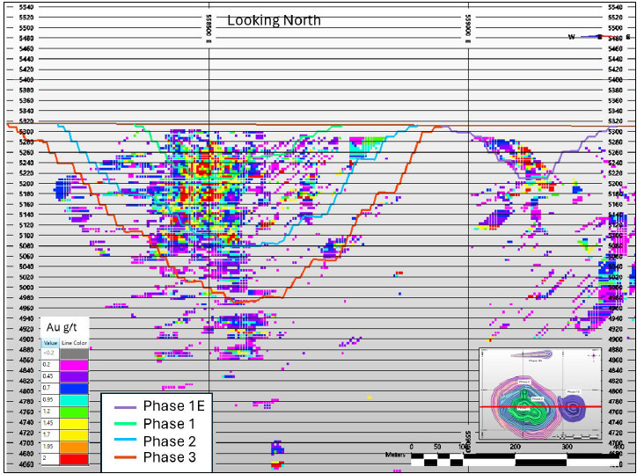Click the 50 mark on the scale bar
This screenshot has height=474, width=637.
click(437, 448)
